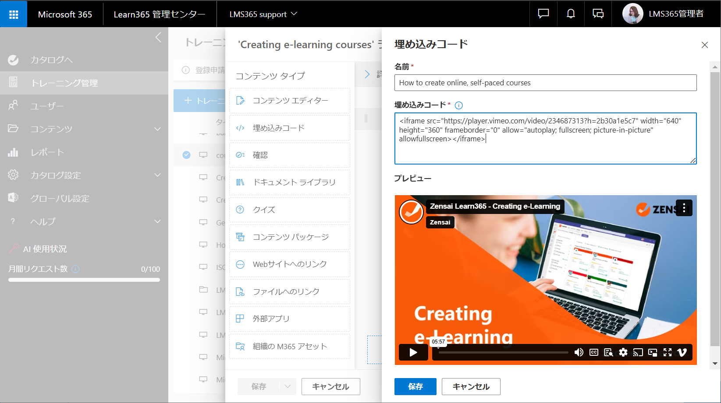Viewport: 721px width, 403px height.
Task: Click キャンセル in the embed code panel
Action: (471, 387)
